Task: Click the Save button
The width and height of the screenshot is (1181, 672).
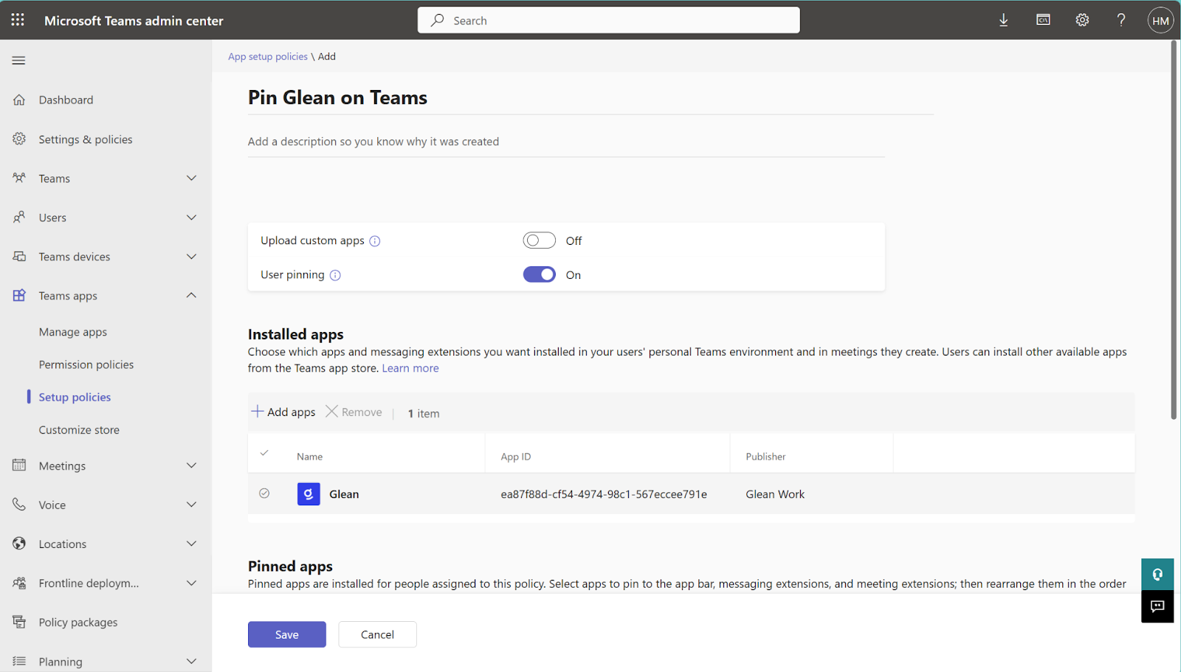Action: tap(286, 634)
